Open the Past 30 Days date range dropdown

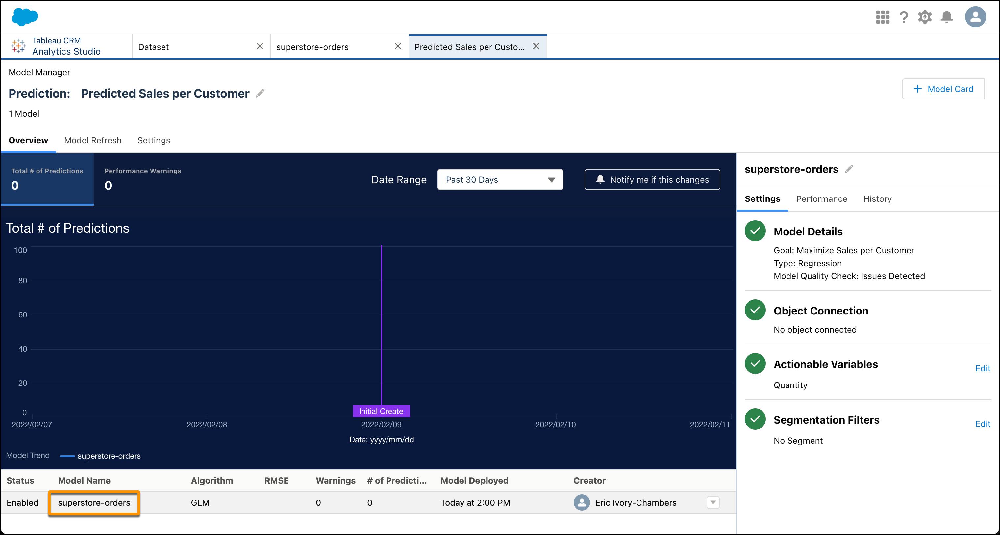[500, 179]
